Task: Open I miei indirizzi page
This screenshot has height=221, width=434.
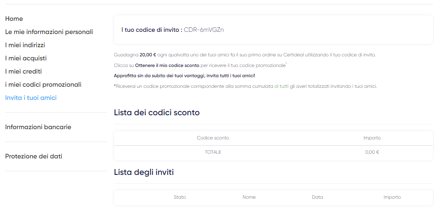Action: click(x=25, y=45)
